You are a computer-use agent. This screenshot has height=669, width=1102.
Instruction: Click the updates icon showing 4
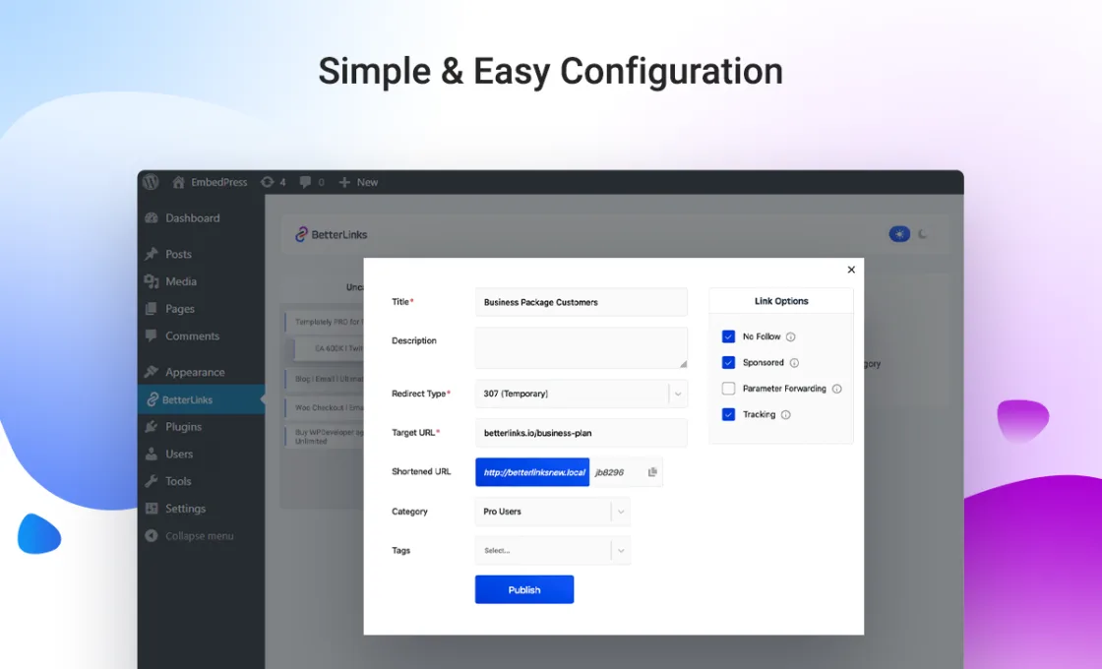point(267,182)
